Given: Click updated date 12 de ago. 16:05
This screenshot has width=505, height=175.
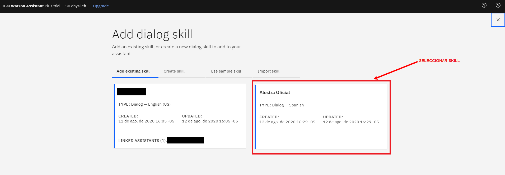Looking at the screenshot, I should click(210, 121).
